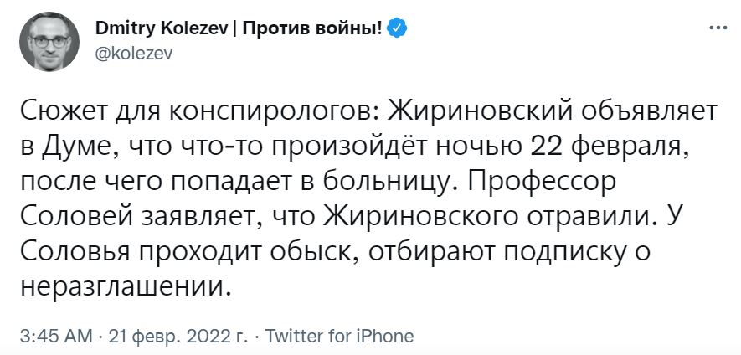
Task: Click the blue verified checkmark badge
Action: pos(397,29)
